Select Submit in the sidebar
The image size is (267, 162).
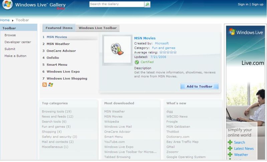pos(10,49)
